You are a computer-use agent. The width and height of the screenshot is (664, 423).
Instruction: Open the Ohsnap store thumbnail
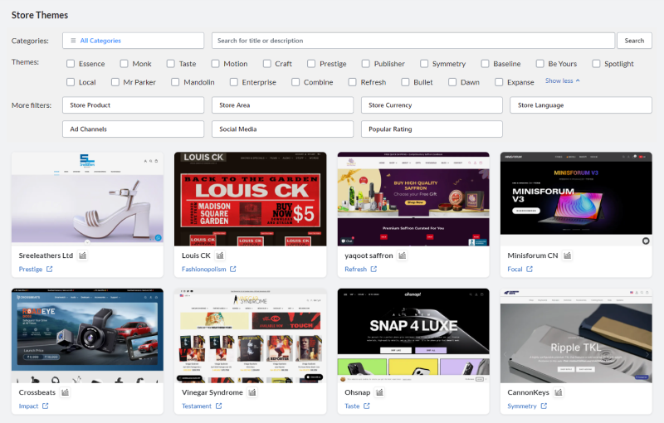coord(413,336)
